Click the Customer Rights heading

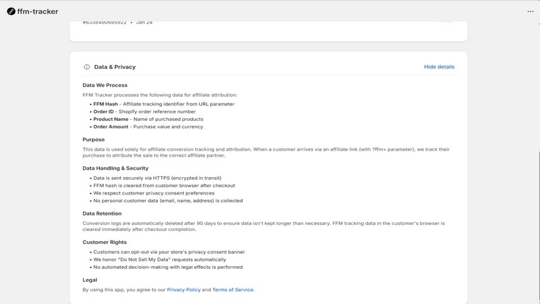click(x=105, y=242)
